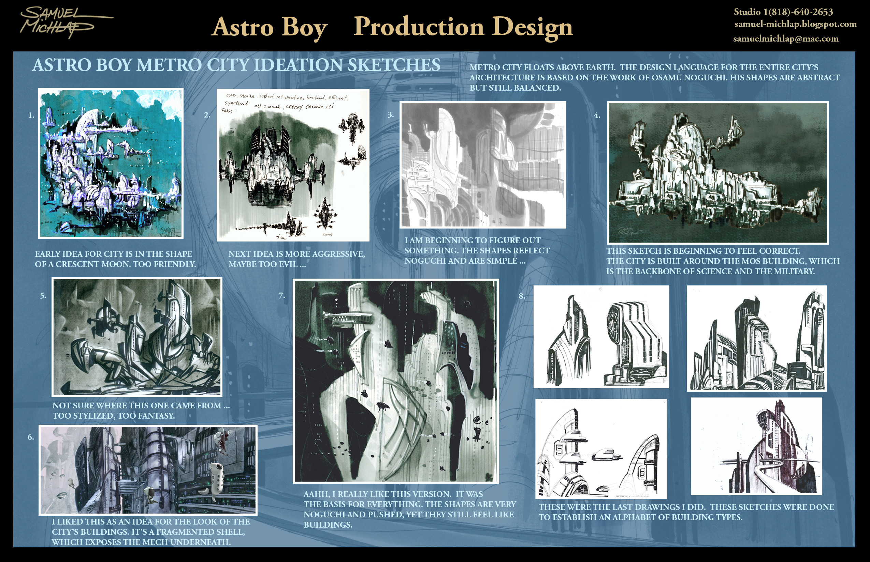This screenshot has height=562, width=870.
Task: Click the number label '3.'
Action: coord(391,114)
